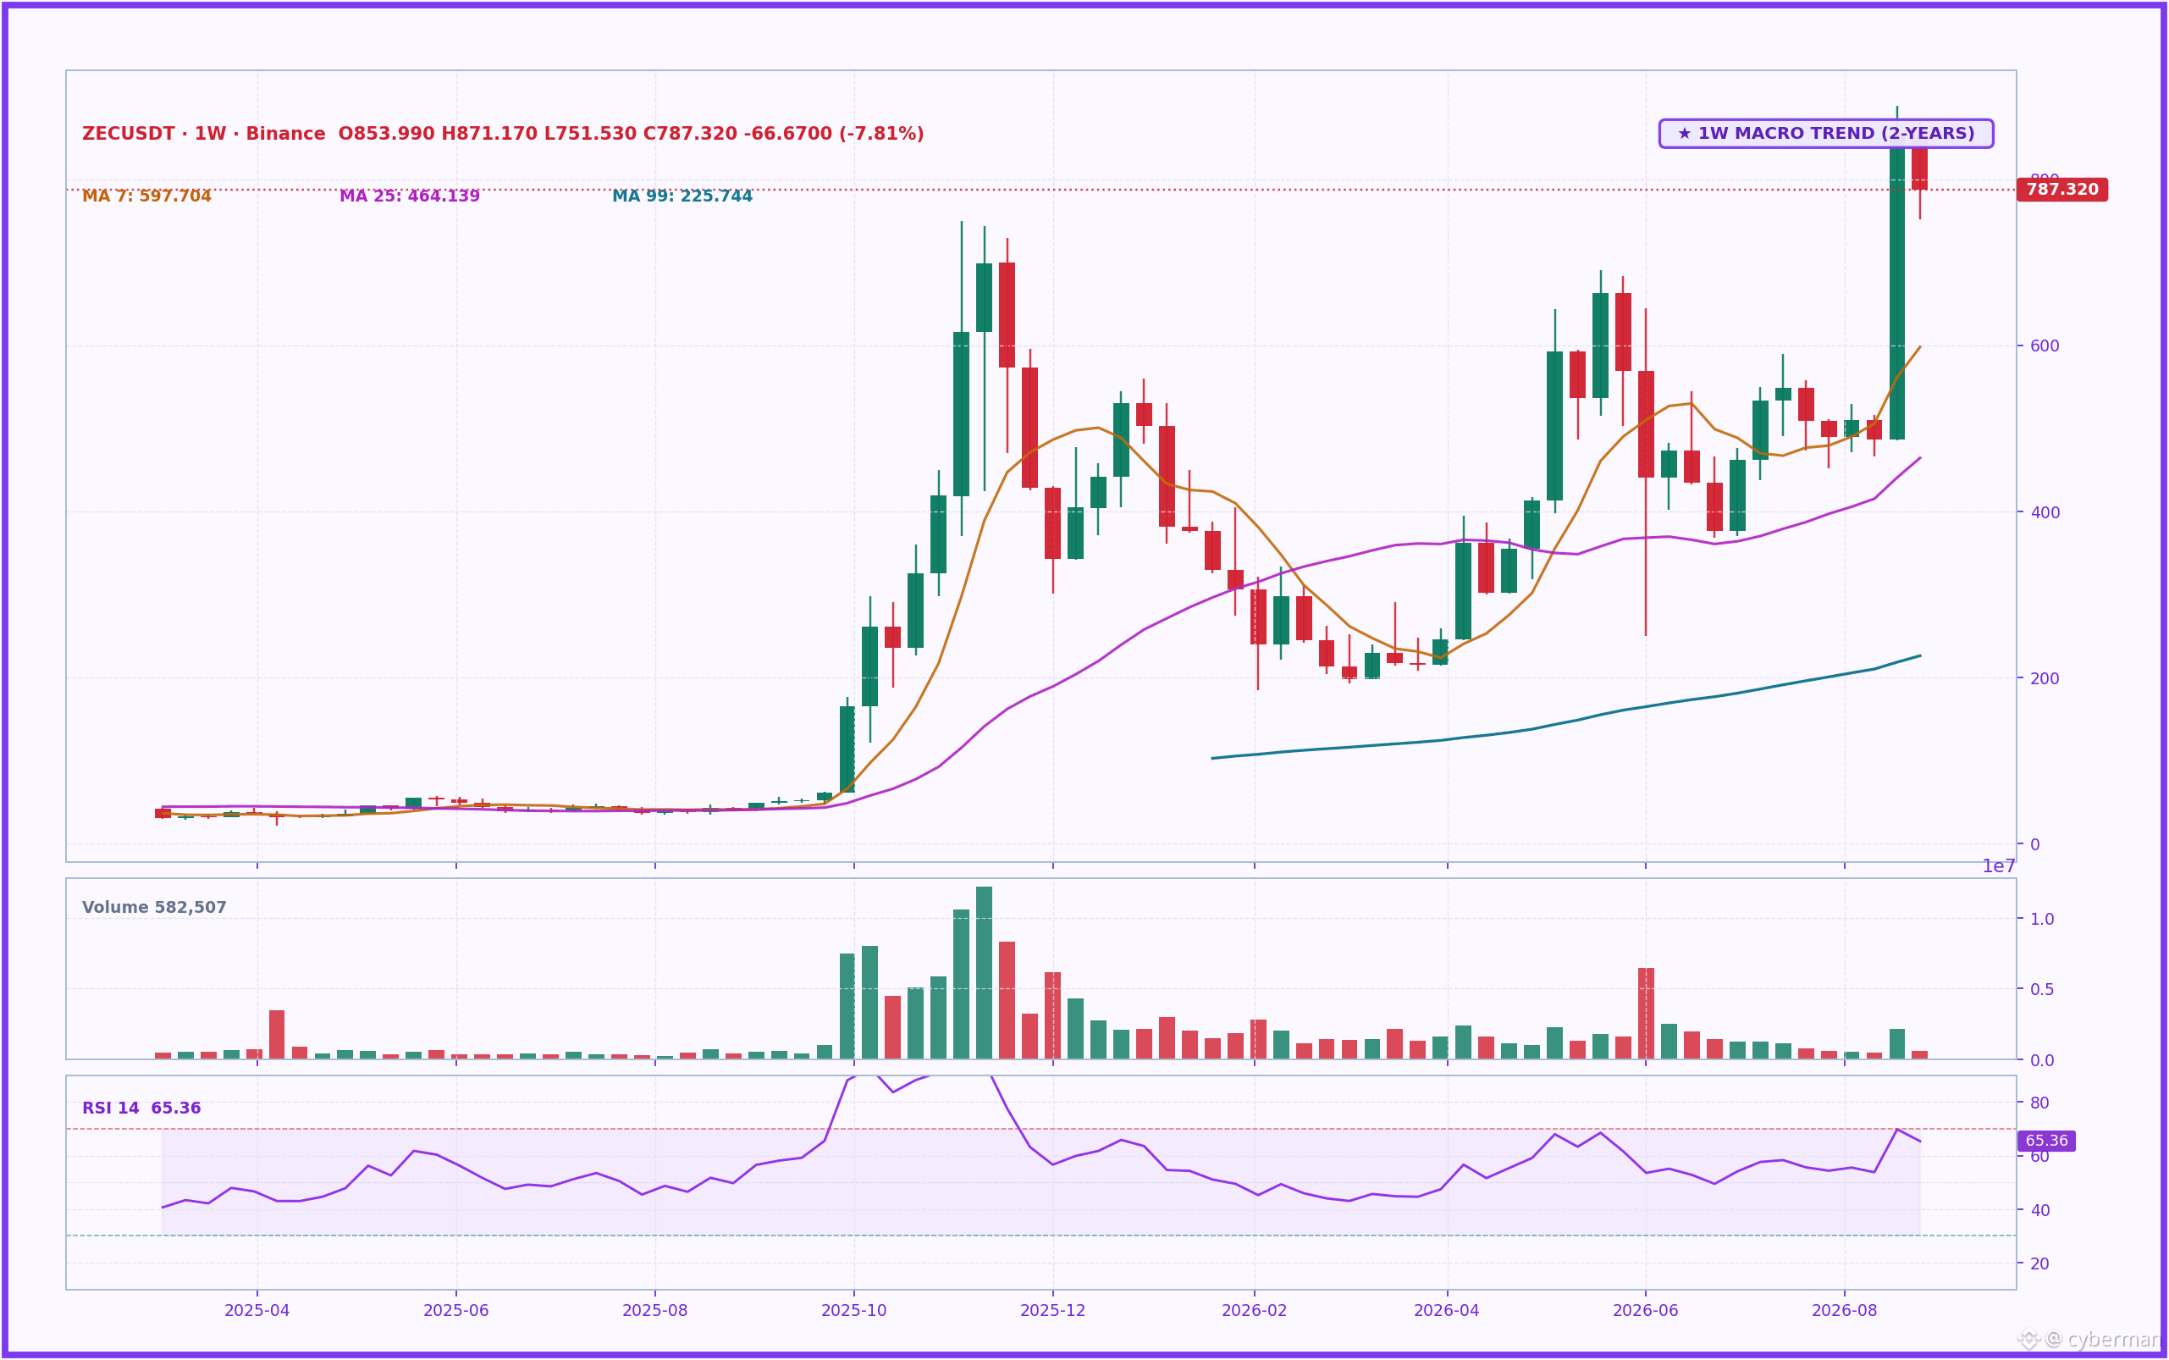2169x1360 pixels.
Task: Click the 2025-12 date axis label
Action: [x=1052, y=1311]
